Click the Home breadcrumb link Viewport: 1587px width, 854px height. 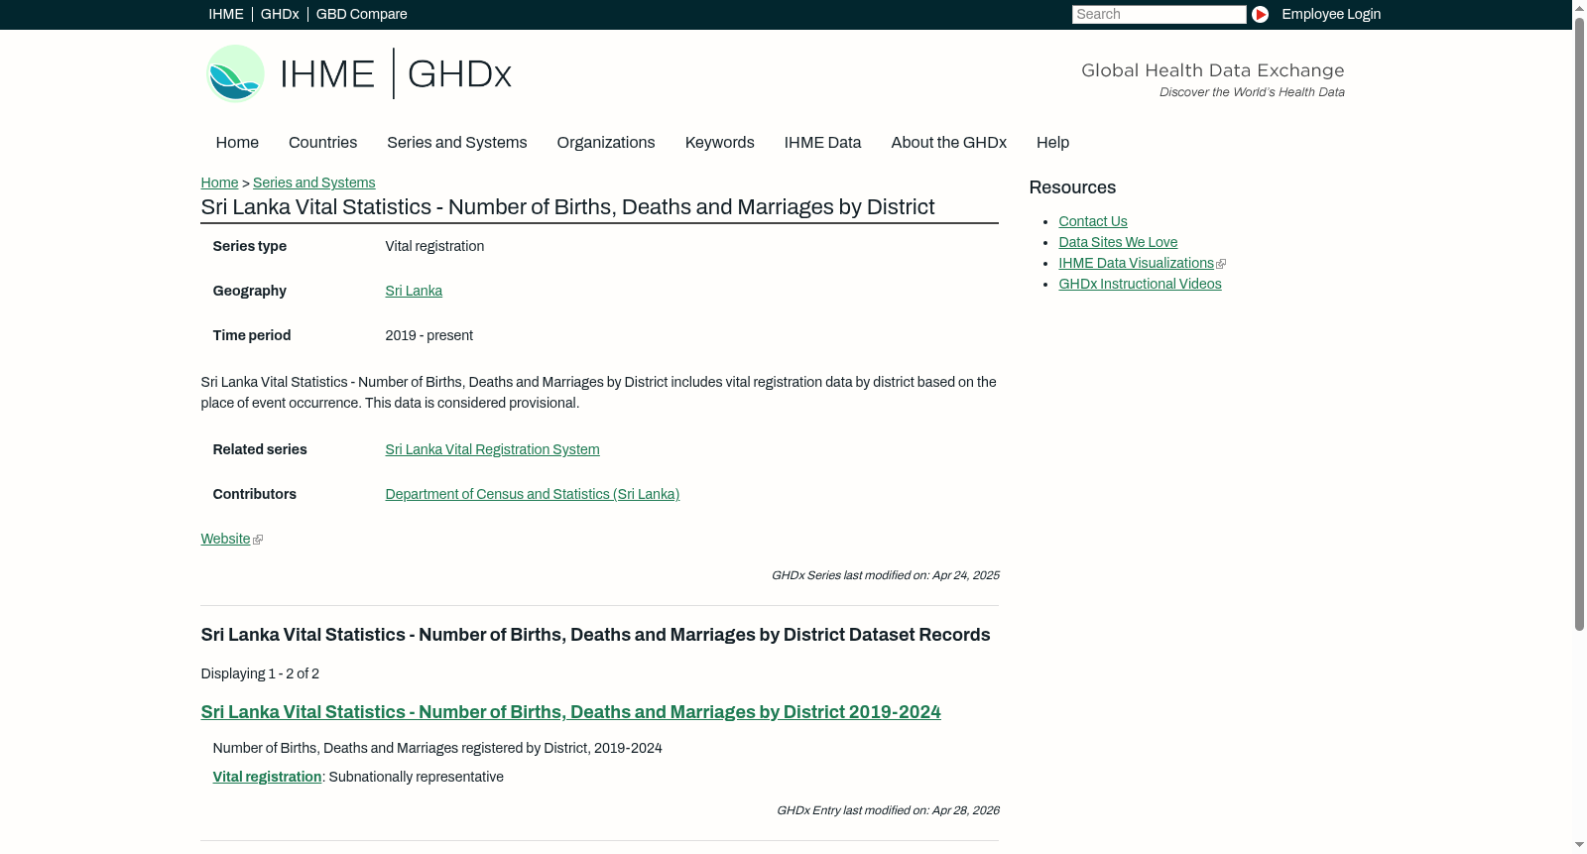click(x=219, y=183)
